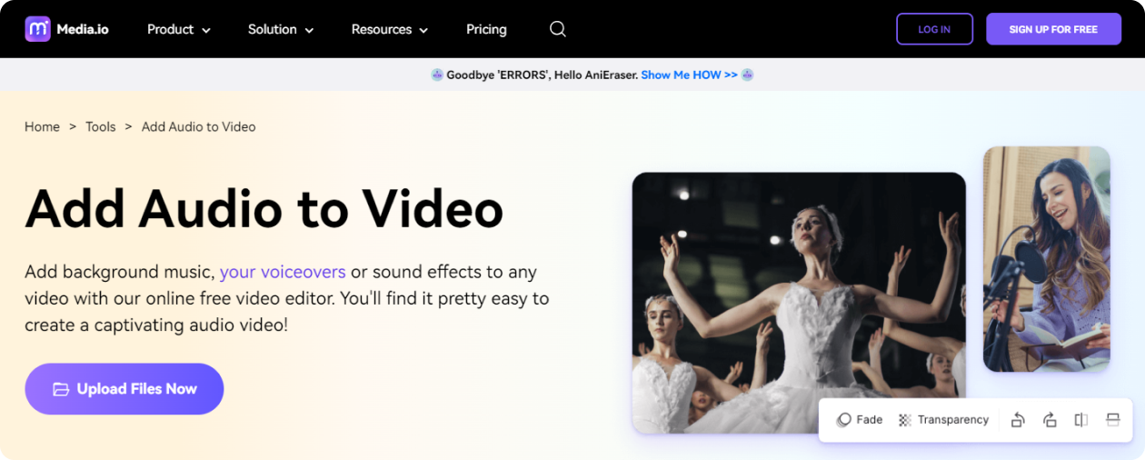Expand the Product dropdown menu
1145x460 pixels.
pyautogui.click(x=179, y=29)
